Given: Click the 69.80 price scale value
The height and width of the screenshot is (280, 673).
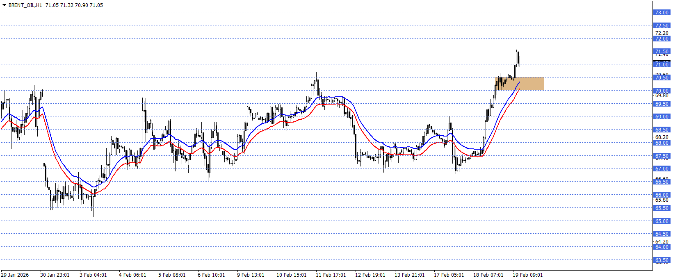Looking at the screenshot, I should pos(662,95).
